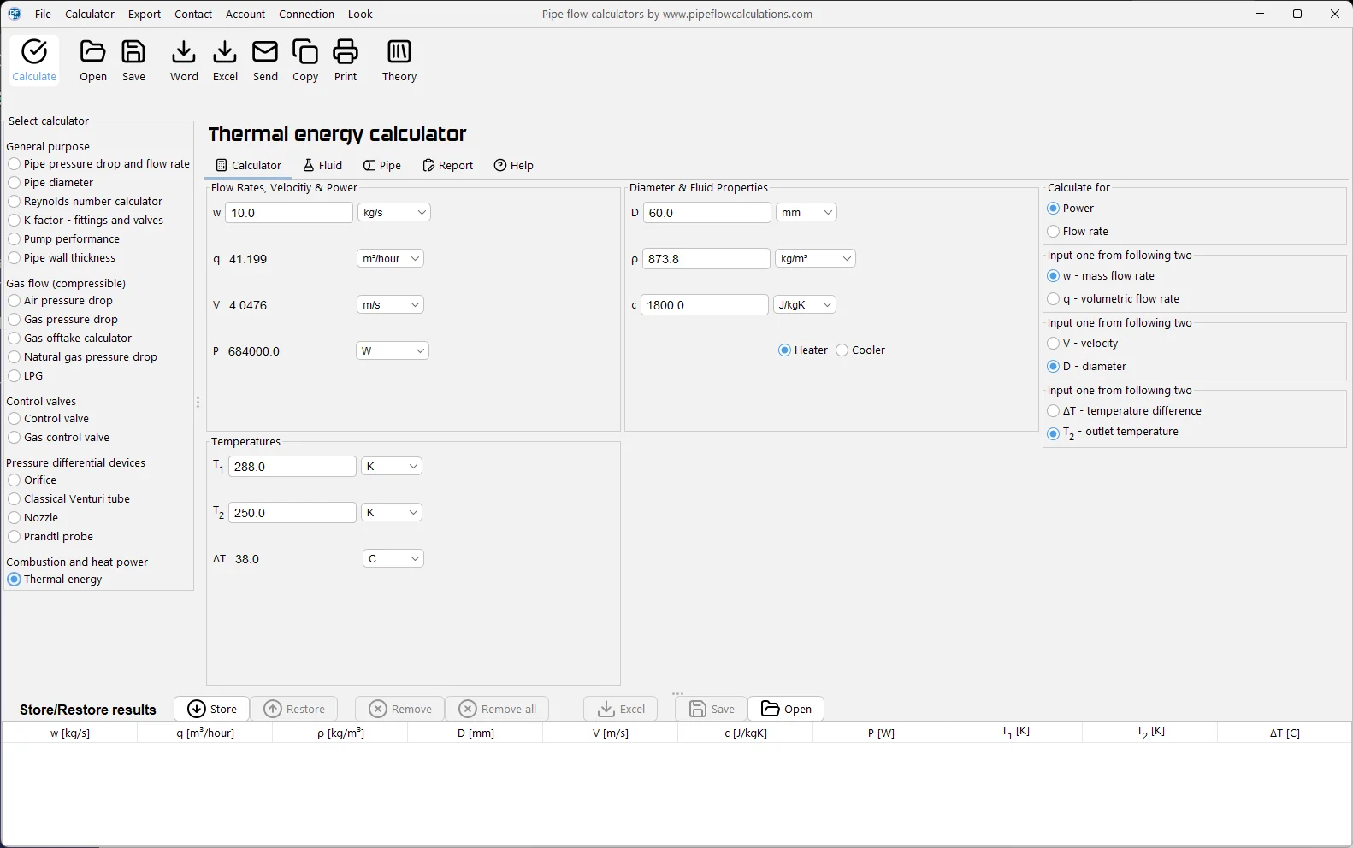Choose Flow rate under Calculate for
Viewport: 1353px width, 848px height.
tap(1078, 232)
